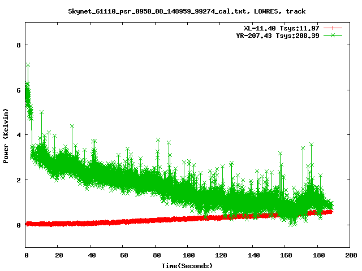Viewport: 362px width, 271px height.
Task: Click the plot title Skynet_61110_psr_0950_08 cal.txt
Action: 187,11
